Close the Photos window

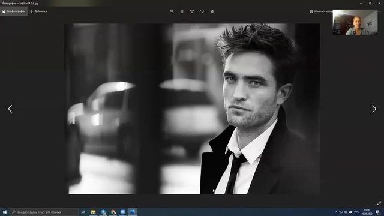(x=379, y=3)
